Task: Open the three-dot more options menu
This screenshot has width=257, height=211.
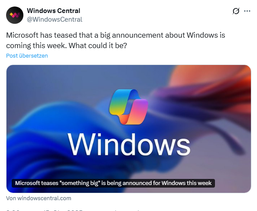Action: 247,11
